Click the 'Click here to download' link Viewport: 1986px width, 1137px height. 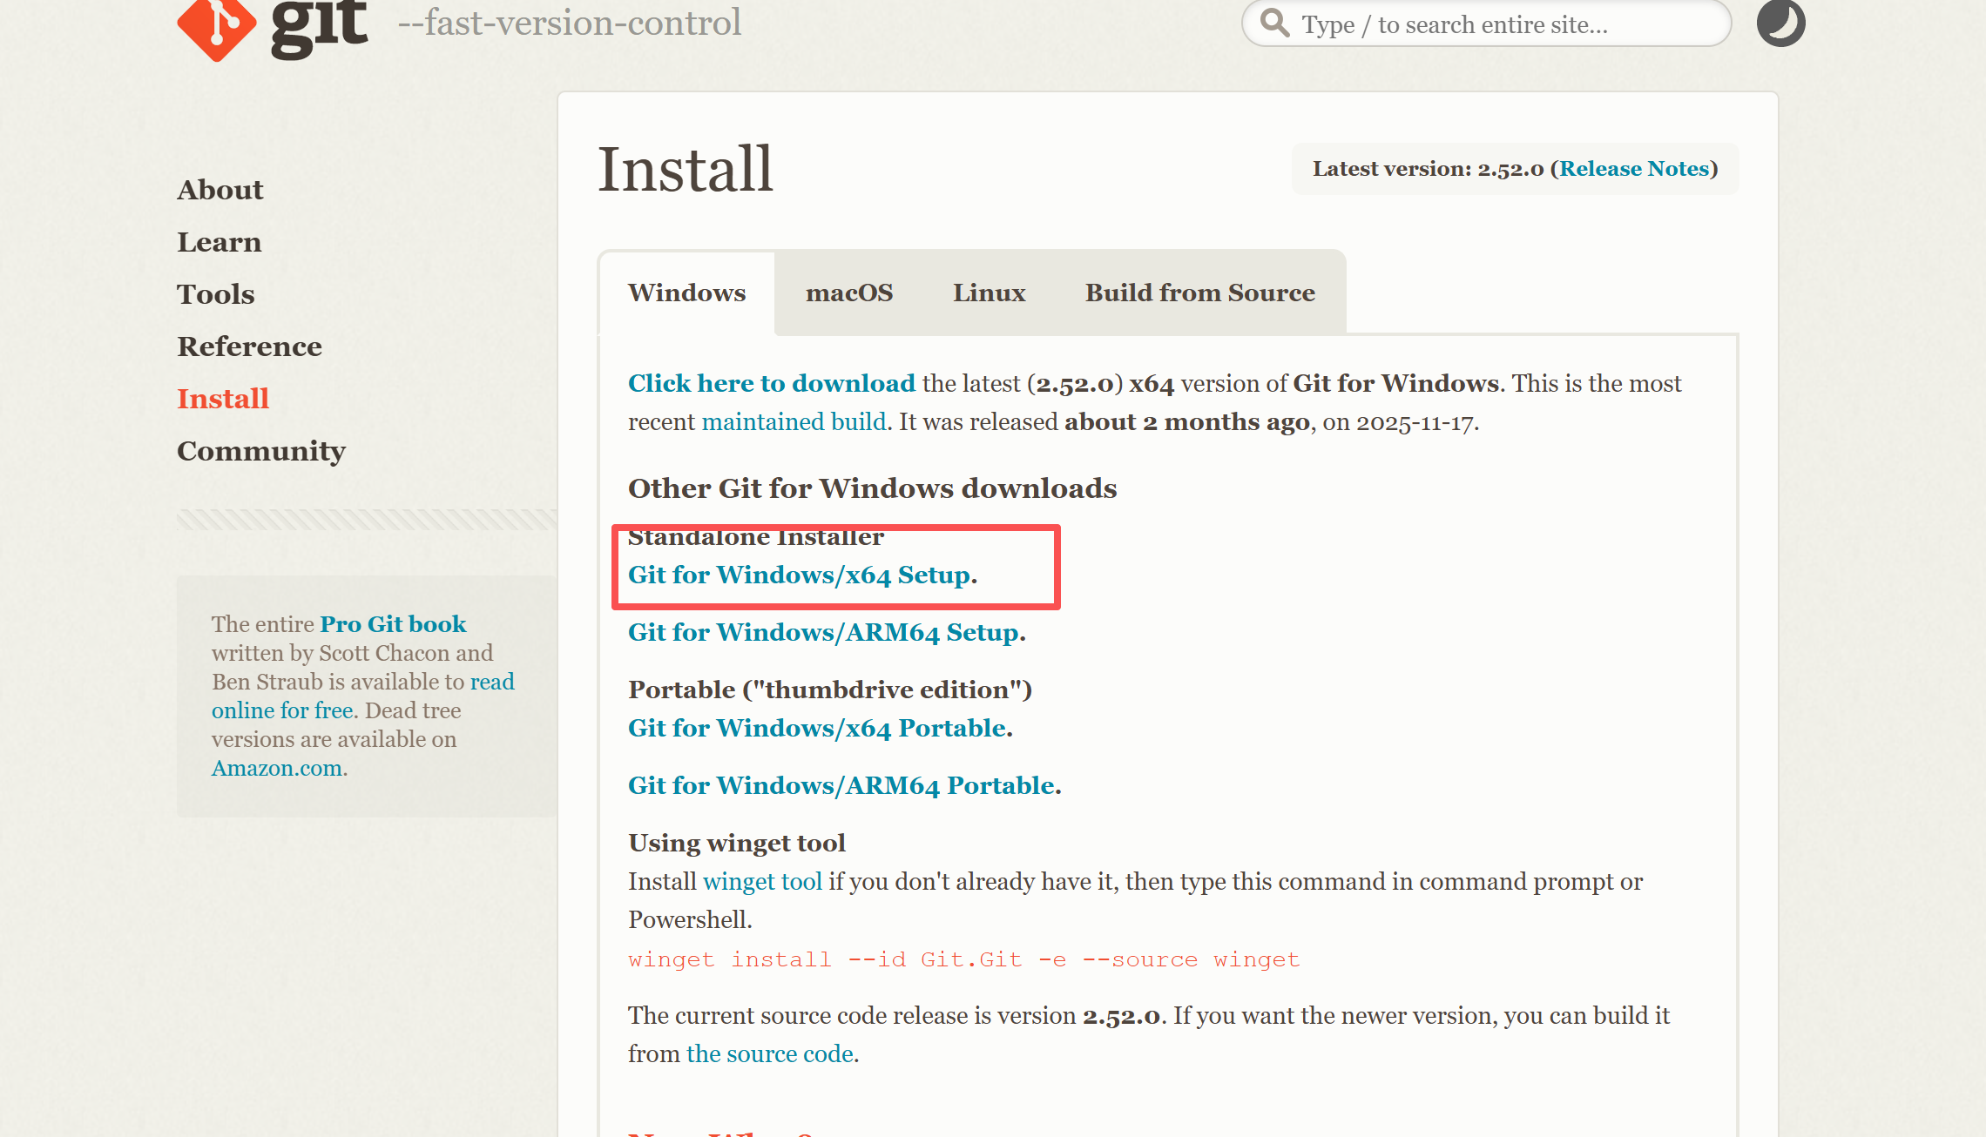771,383
